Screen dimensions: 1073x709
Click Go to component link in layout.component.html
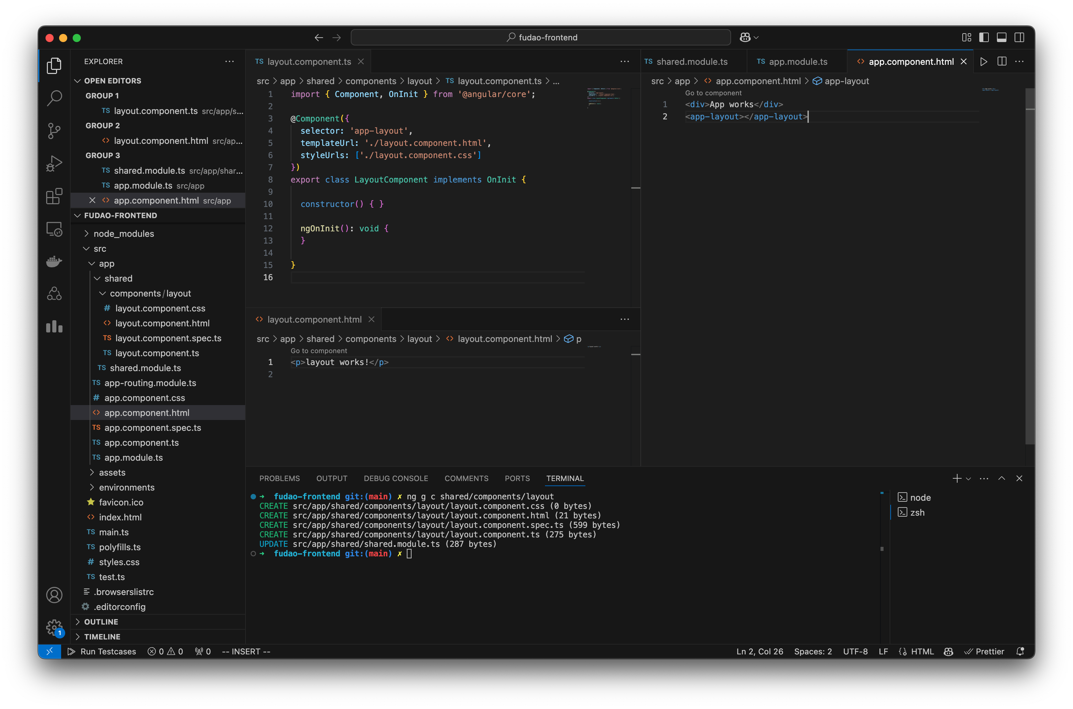(319, 350)
